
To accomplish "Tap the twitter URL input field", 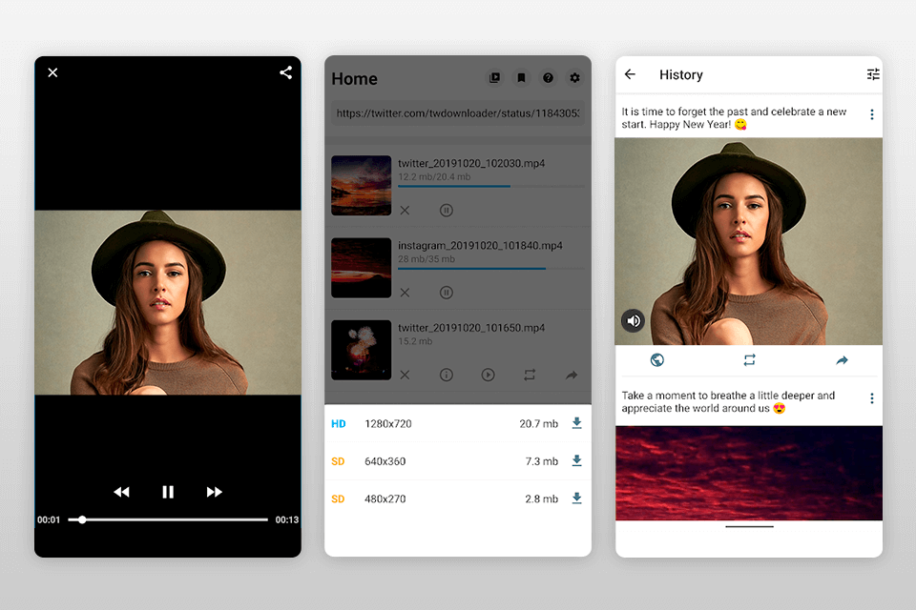I will tap(458, 114).
